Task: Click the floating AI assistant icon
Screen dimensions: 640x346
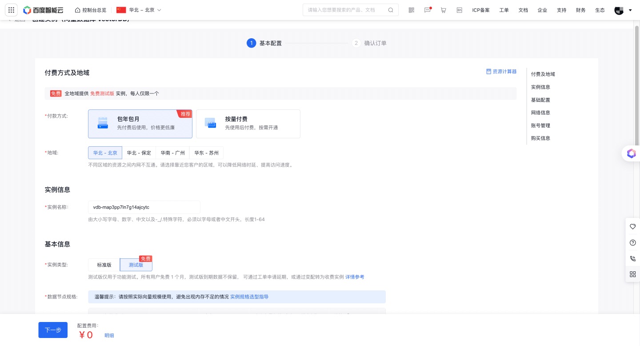Action: (x=631, y=153)
